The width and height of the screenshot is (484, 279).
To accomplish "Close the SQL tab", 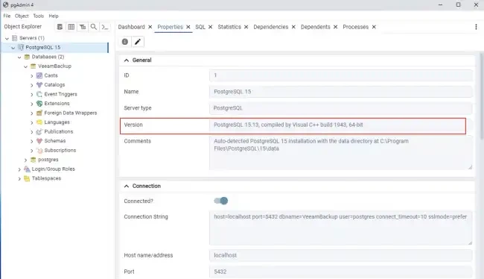I will point(210,27).
